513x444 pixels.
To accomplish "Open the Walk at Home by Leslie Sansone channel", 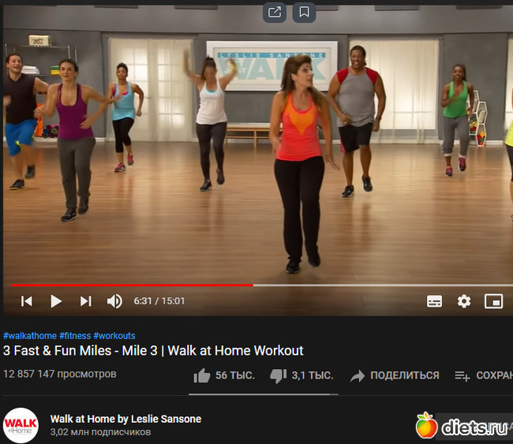I will [125, 419].
